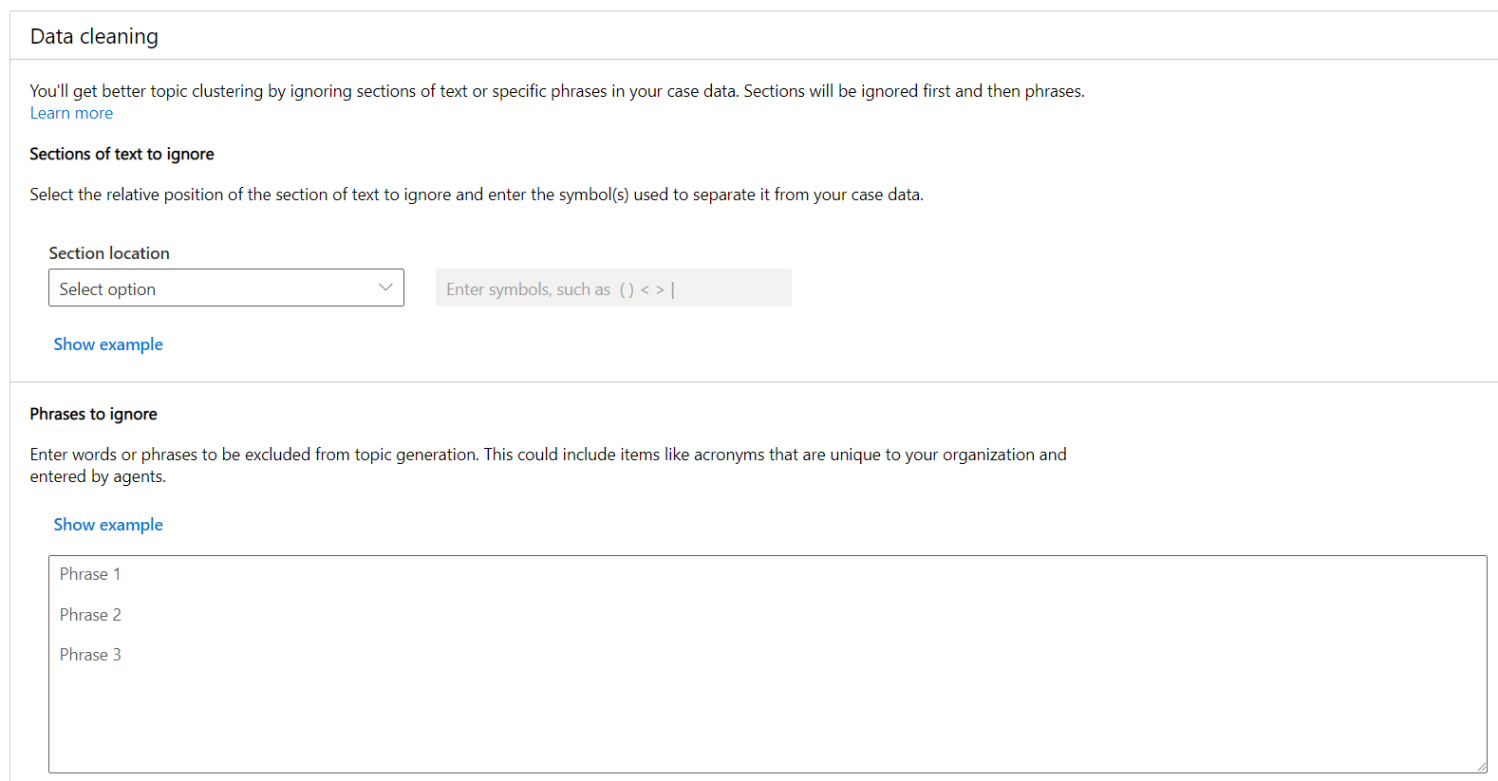Expand the "Select option" combo box chevron

pos(385,287)
